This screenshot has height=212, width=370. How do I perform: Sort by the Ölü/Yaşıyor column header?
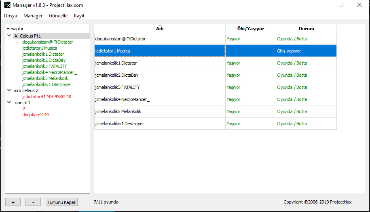[x=250, y=29]
